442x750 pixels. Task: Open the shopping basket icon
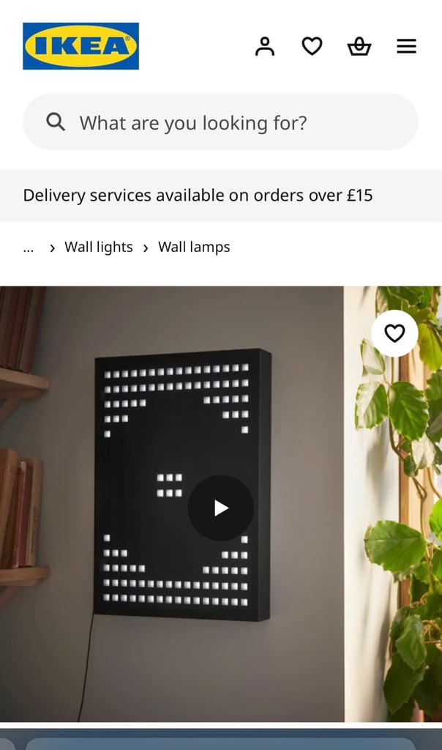359,46
